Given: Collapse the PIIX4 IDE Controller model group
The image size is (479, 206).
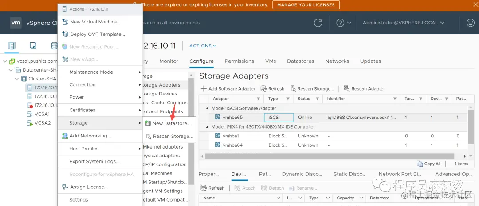Looking at the screenshot, I should pyautogui.click(x=208, y=127).
